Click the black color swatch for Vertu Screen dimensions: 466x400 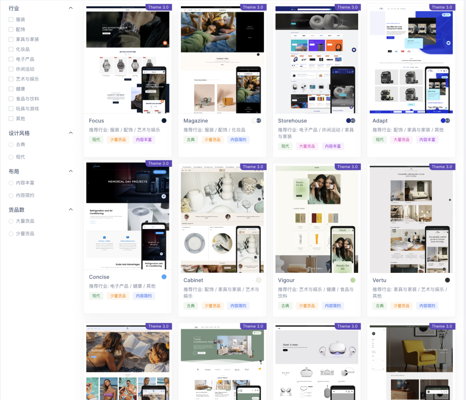tap(447, 280)
